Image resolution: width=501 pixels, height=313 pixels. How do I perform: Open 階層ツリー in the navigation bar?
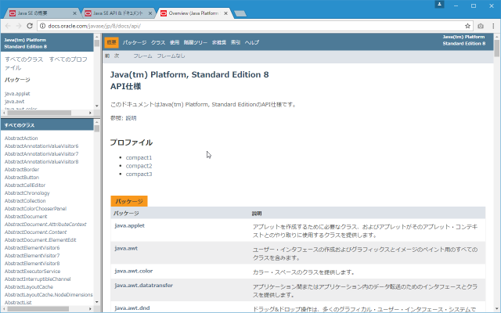click(x=196, y=42)
